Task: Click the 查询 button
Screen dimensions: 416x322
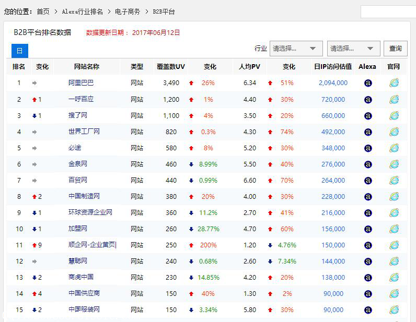Action: coord(395,49)
